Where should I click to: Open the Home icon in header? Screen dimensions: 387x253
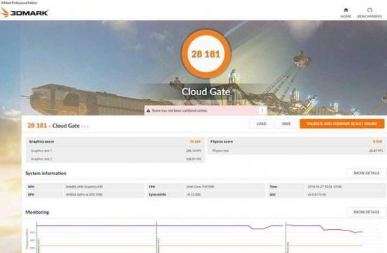[x=346, y=10]
